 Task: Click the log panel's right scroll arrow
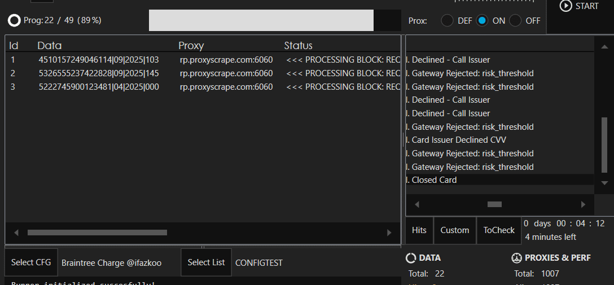click(584, 204)
